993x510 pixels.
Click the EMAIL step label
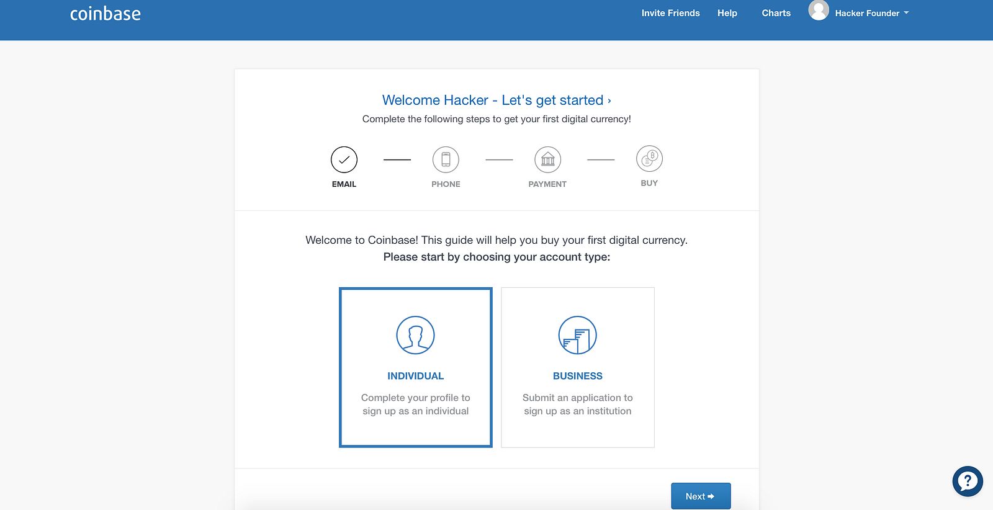click(344, 184)
